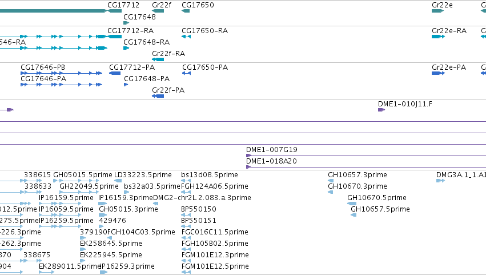Select the FGC016C11.5prime EST label

point(215,232)
